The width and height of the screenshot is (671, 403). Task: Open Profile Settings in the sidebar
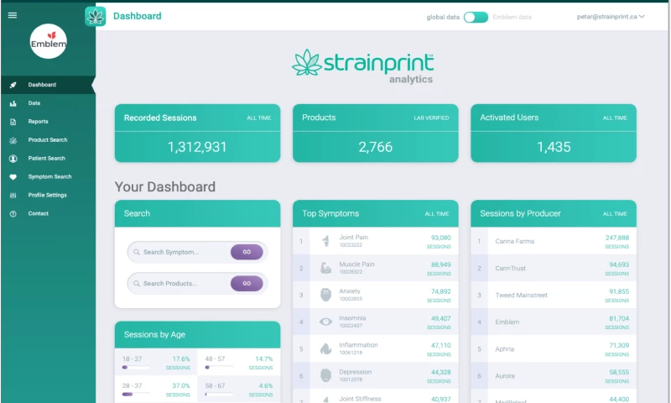pyautogui.click(x=48, y=196)
